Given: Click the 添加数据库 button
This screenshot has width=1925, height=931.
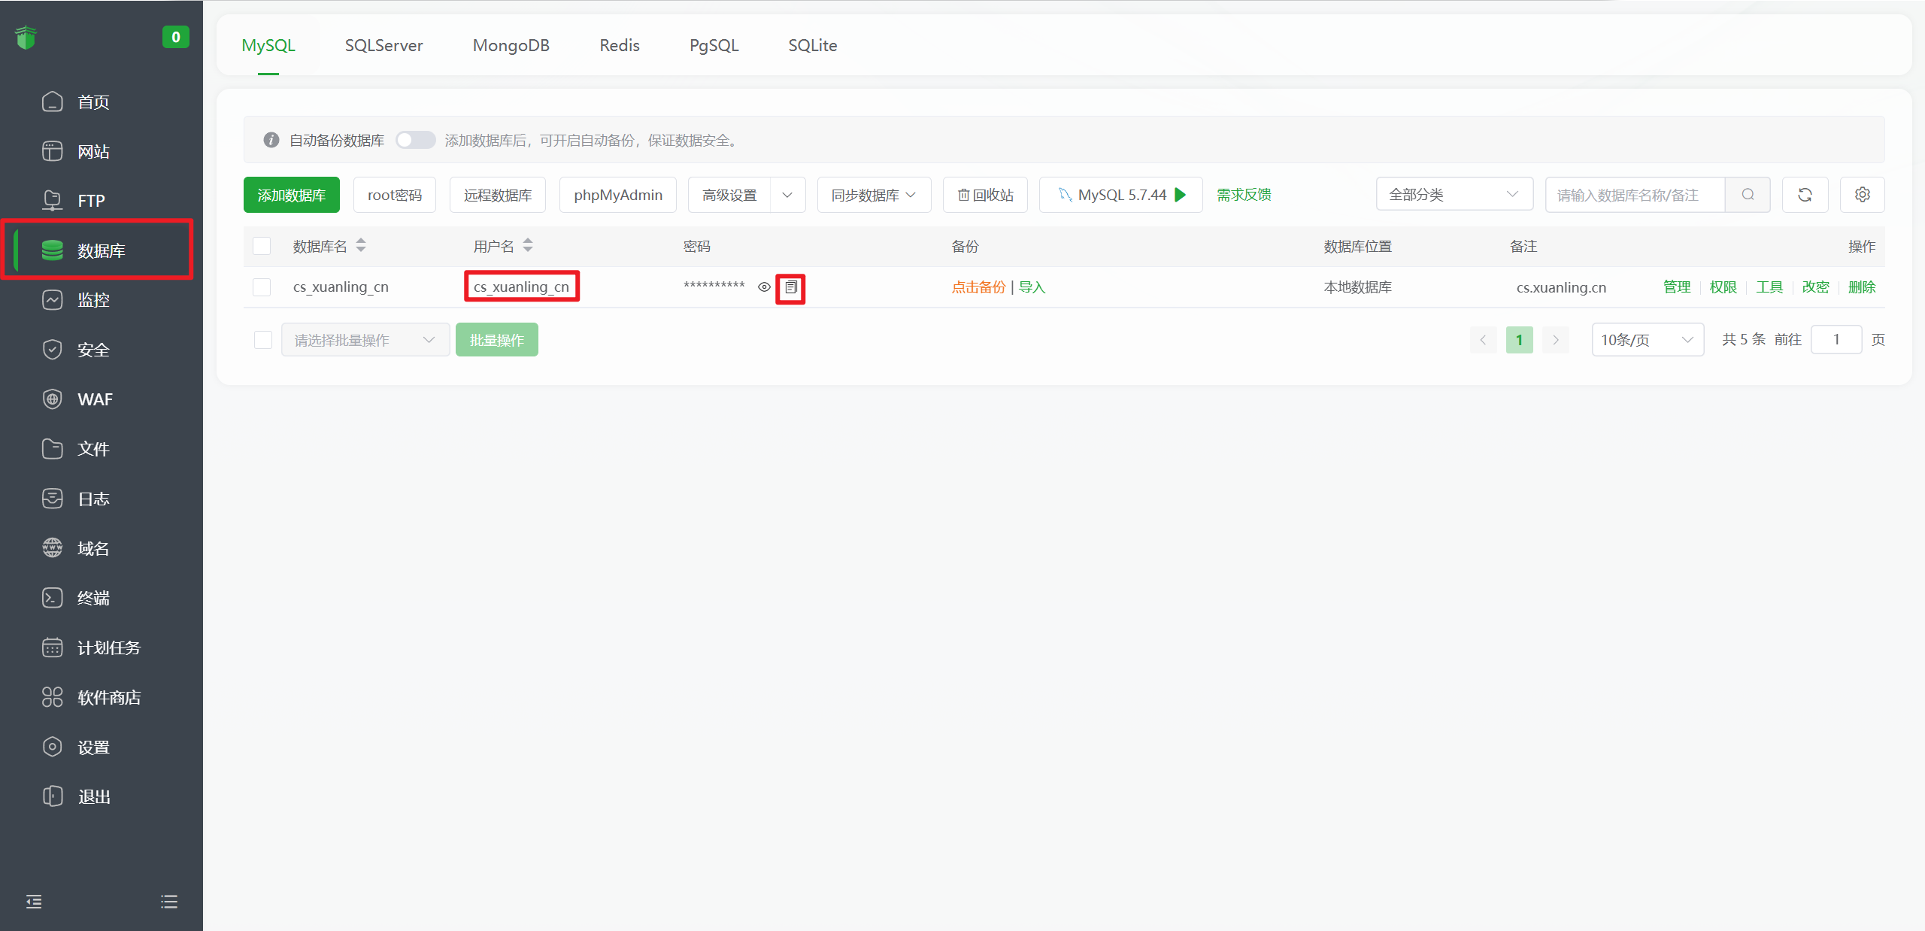Looking at the screenshot, I should (291, 195).
